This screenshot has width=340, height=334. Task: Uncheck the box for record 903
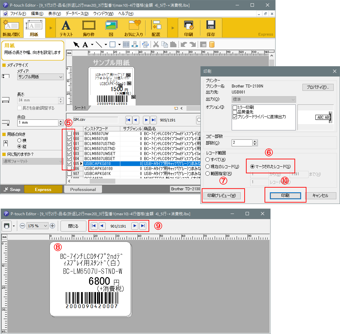coord(69,154)
